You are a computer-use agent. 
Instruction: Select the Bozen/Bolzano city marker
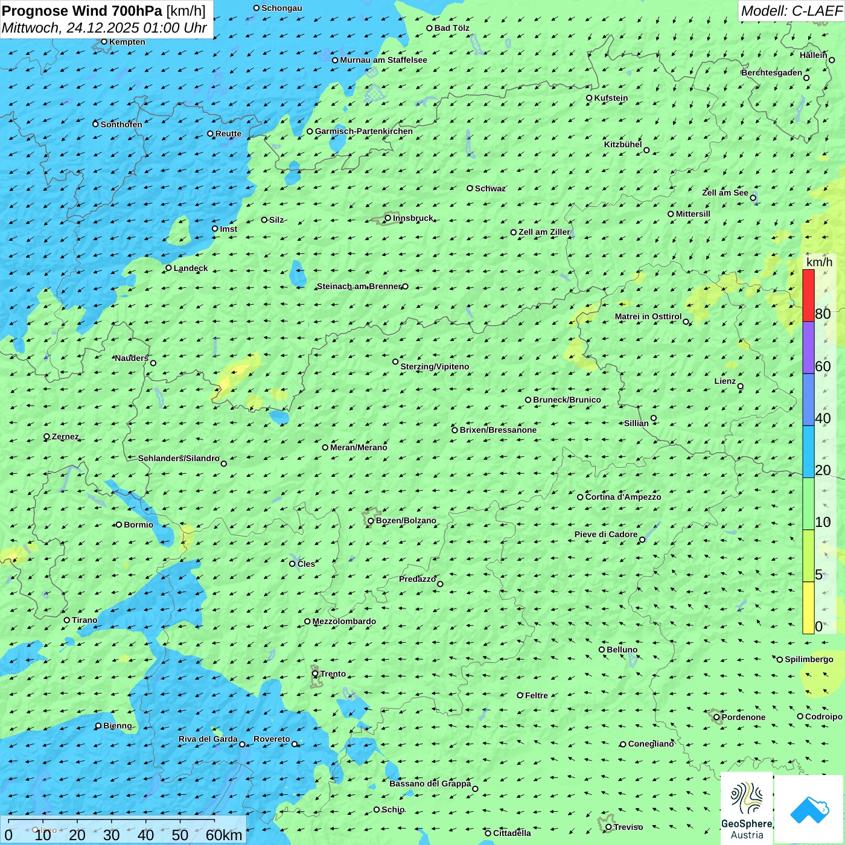pos(371,521)
